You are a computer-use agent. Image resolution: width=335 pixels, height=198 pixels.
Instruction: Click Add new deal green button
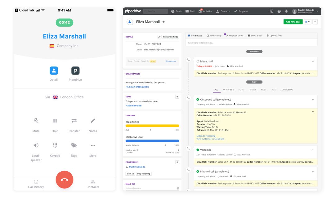click(293, 22)
